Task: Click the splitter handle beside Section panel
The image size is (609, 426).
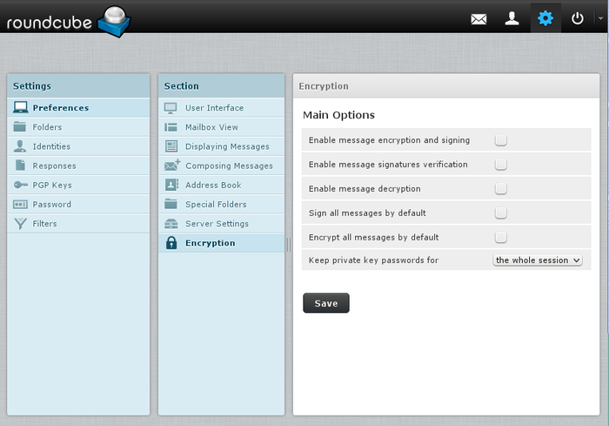Action: 289,245
